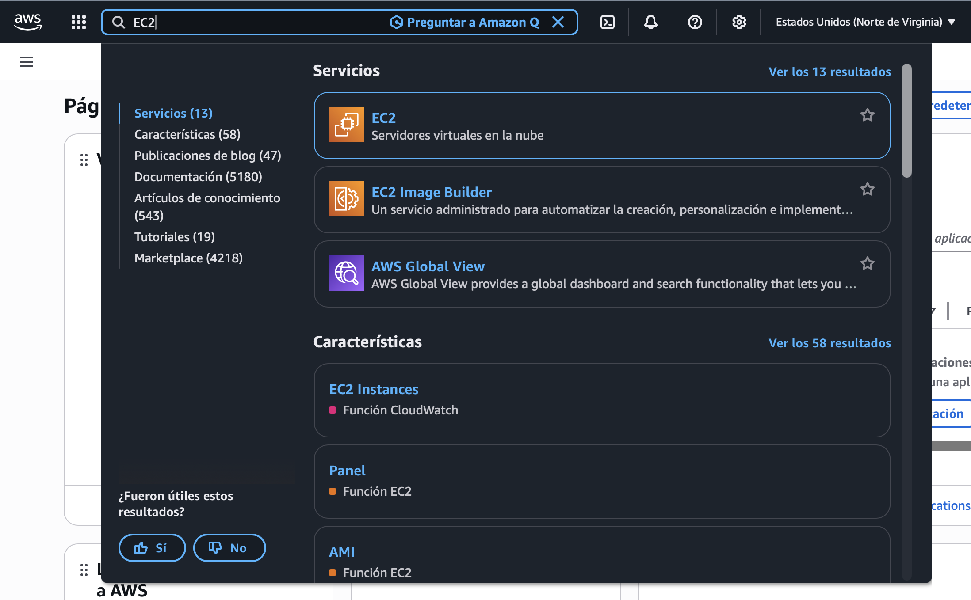This screenshot has width=971, height=600.
Task: Show all results via Ver los 13 resultados
Action: [830, 72]
